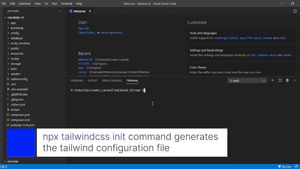Install JavaScript language support link

[x=221, y=38]
